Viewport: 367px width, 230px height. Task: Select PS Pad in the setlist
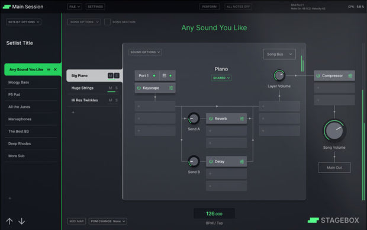[x=31, y=94]
